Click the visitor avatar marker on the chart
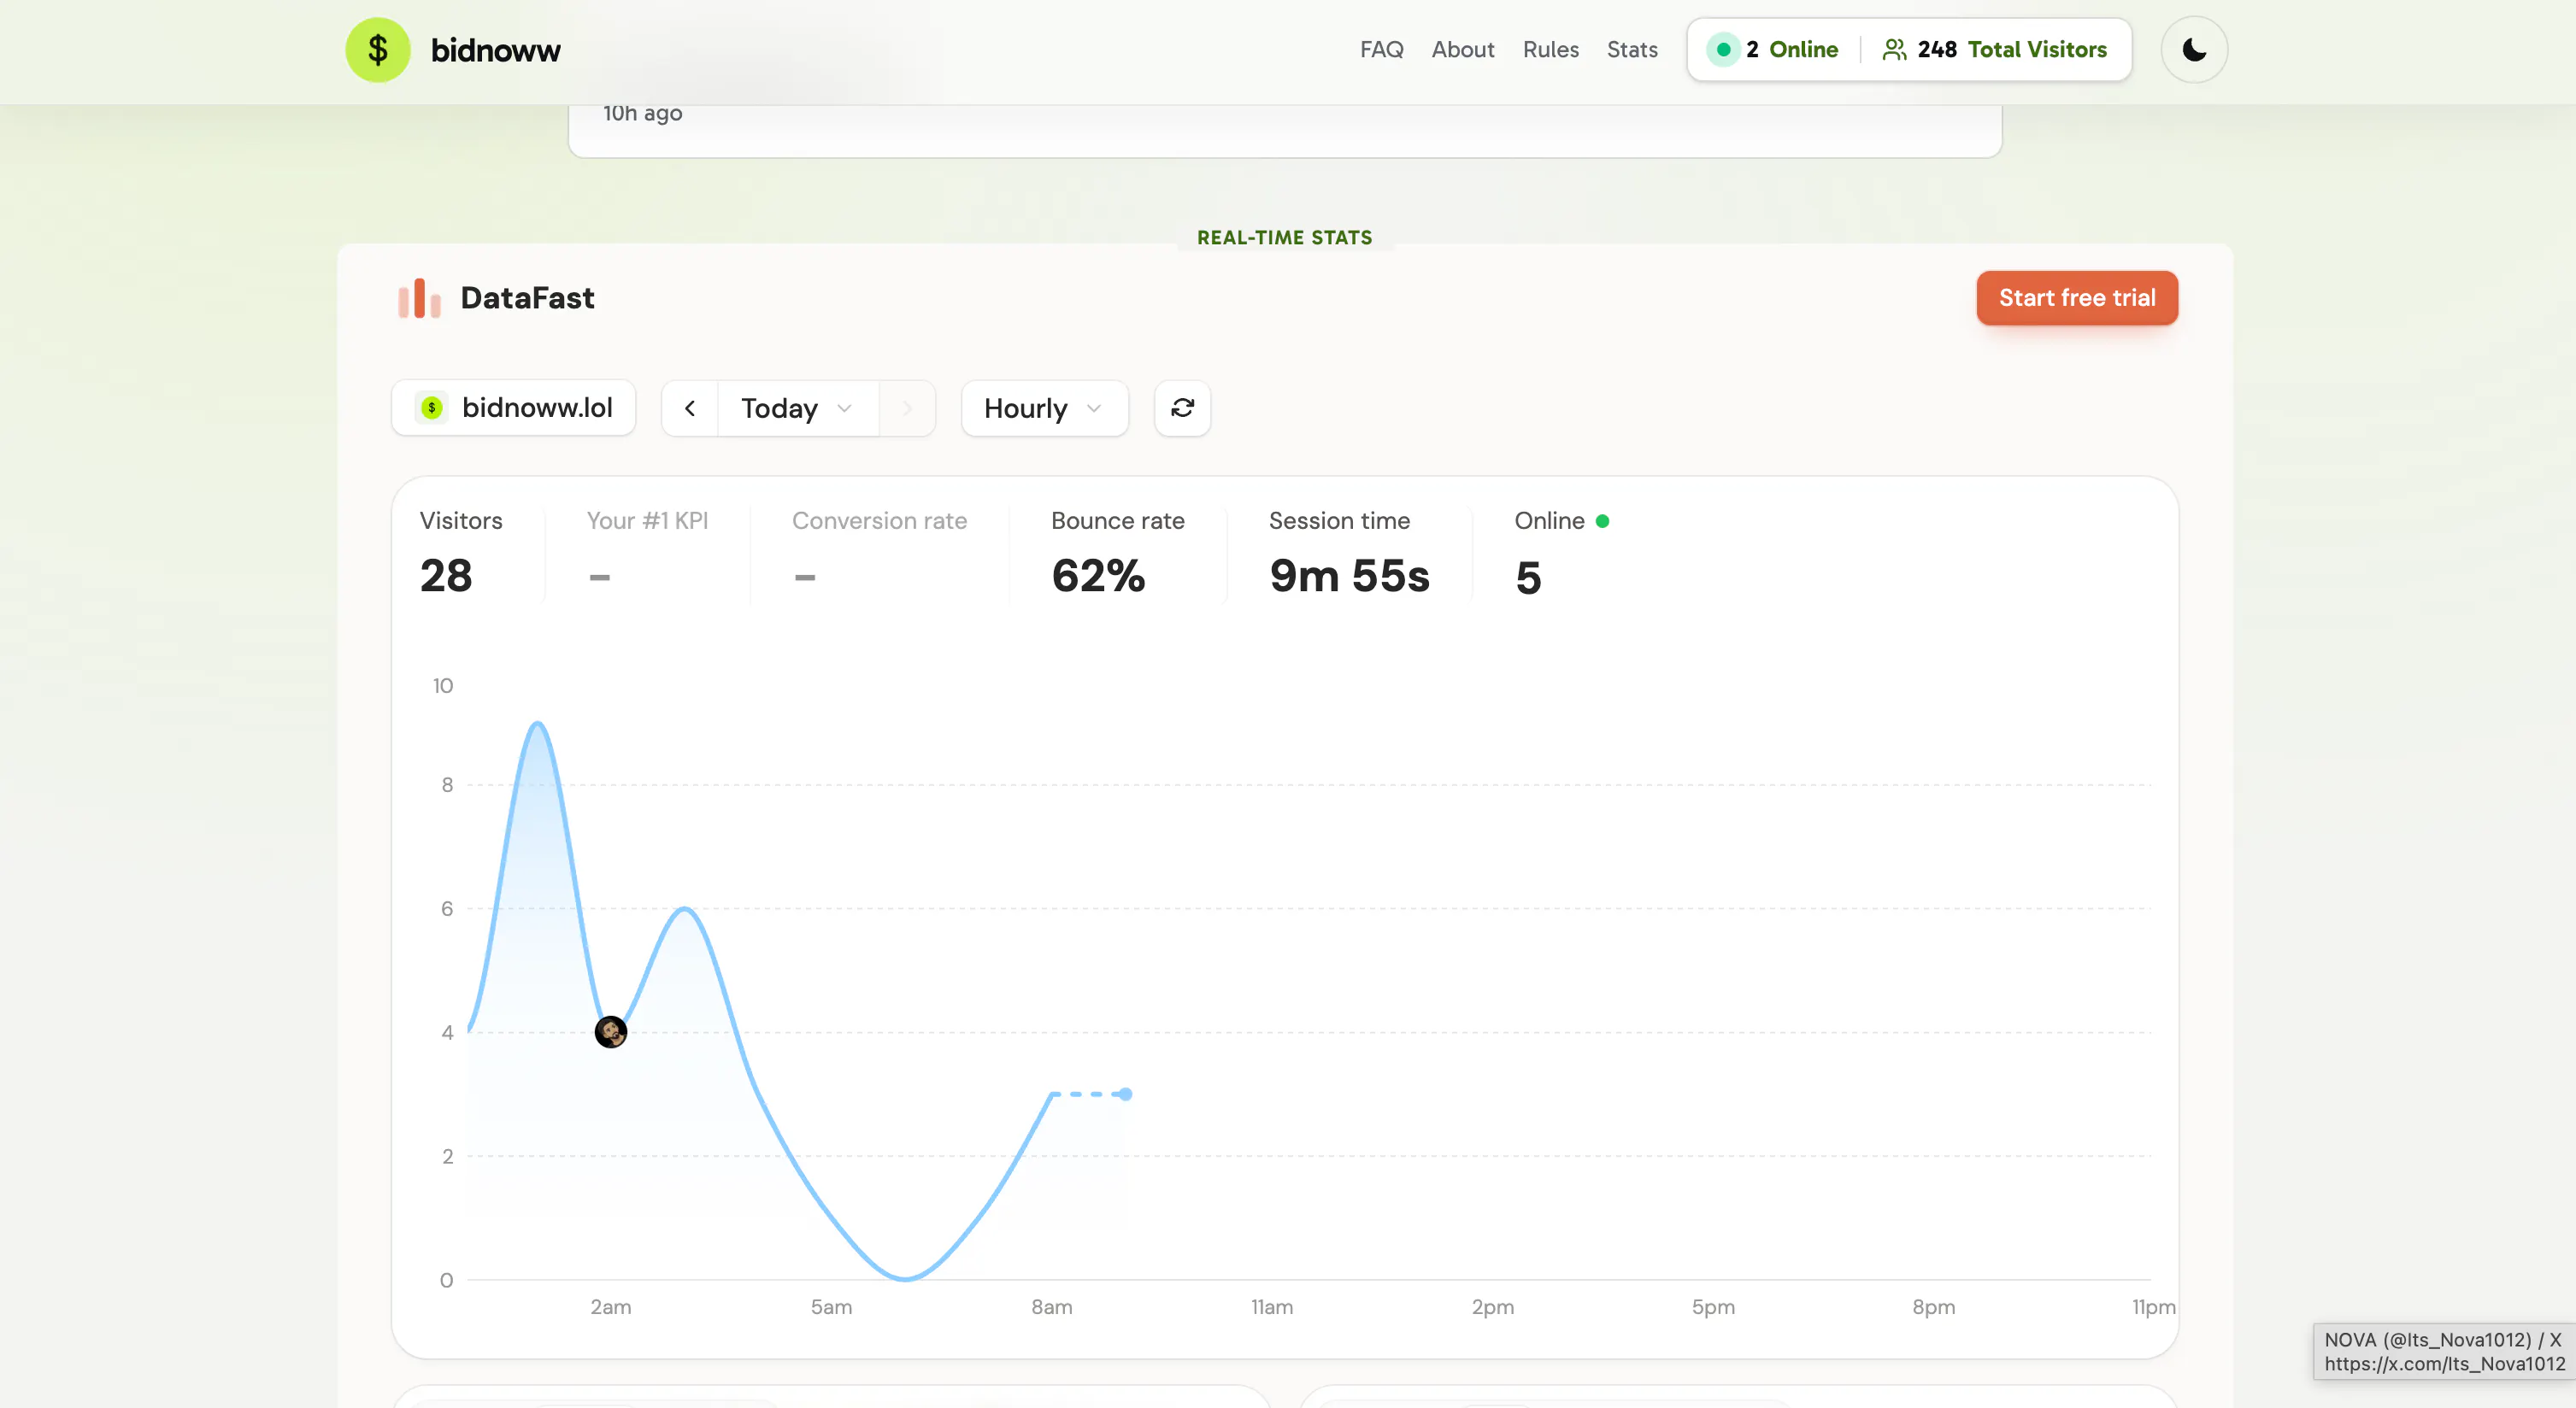This screenshot has height=1408, width=2576. click(610, 1031)
